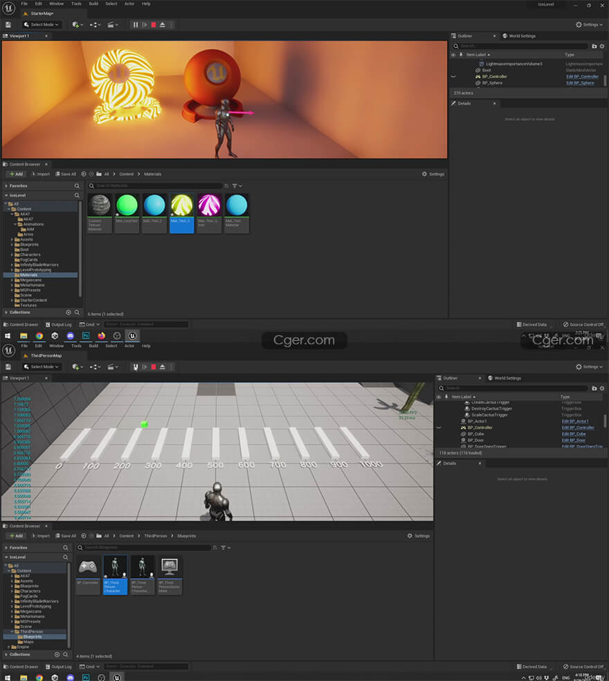Expand Collections section in ThirdPersonMap window

pos(6,655)
